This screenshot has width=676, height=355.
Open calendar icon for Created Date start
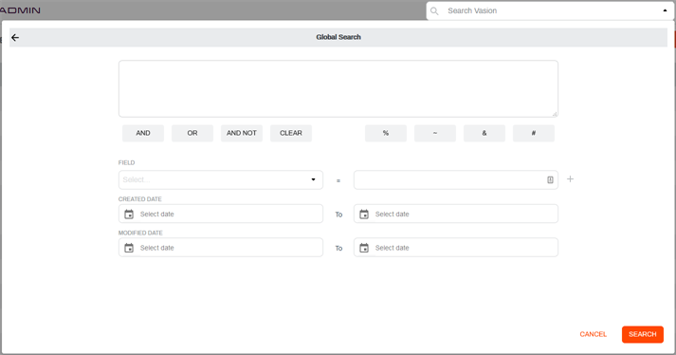click(129, 215)
